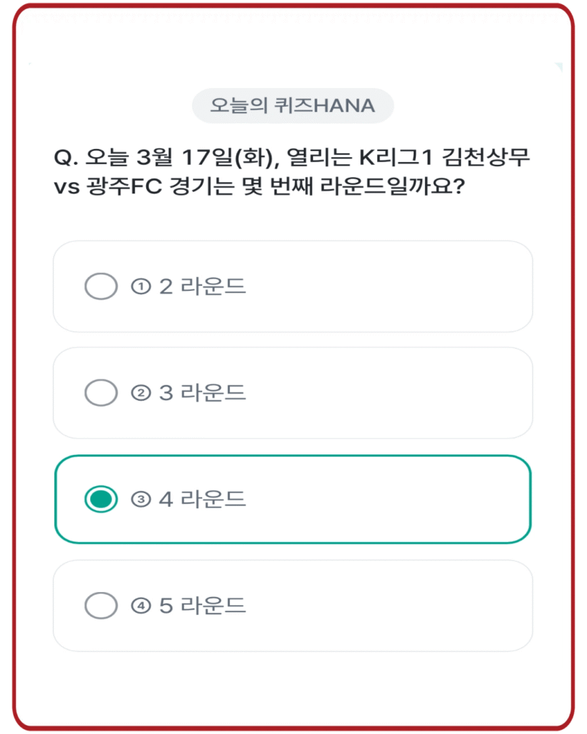Select the radio circle beside 3 라운드
The height and width of the screenshot is (734, 587).
[100, 393]
